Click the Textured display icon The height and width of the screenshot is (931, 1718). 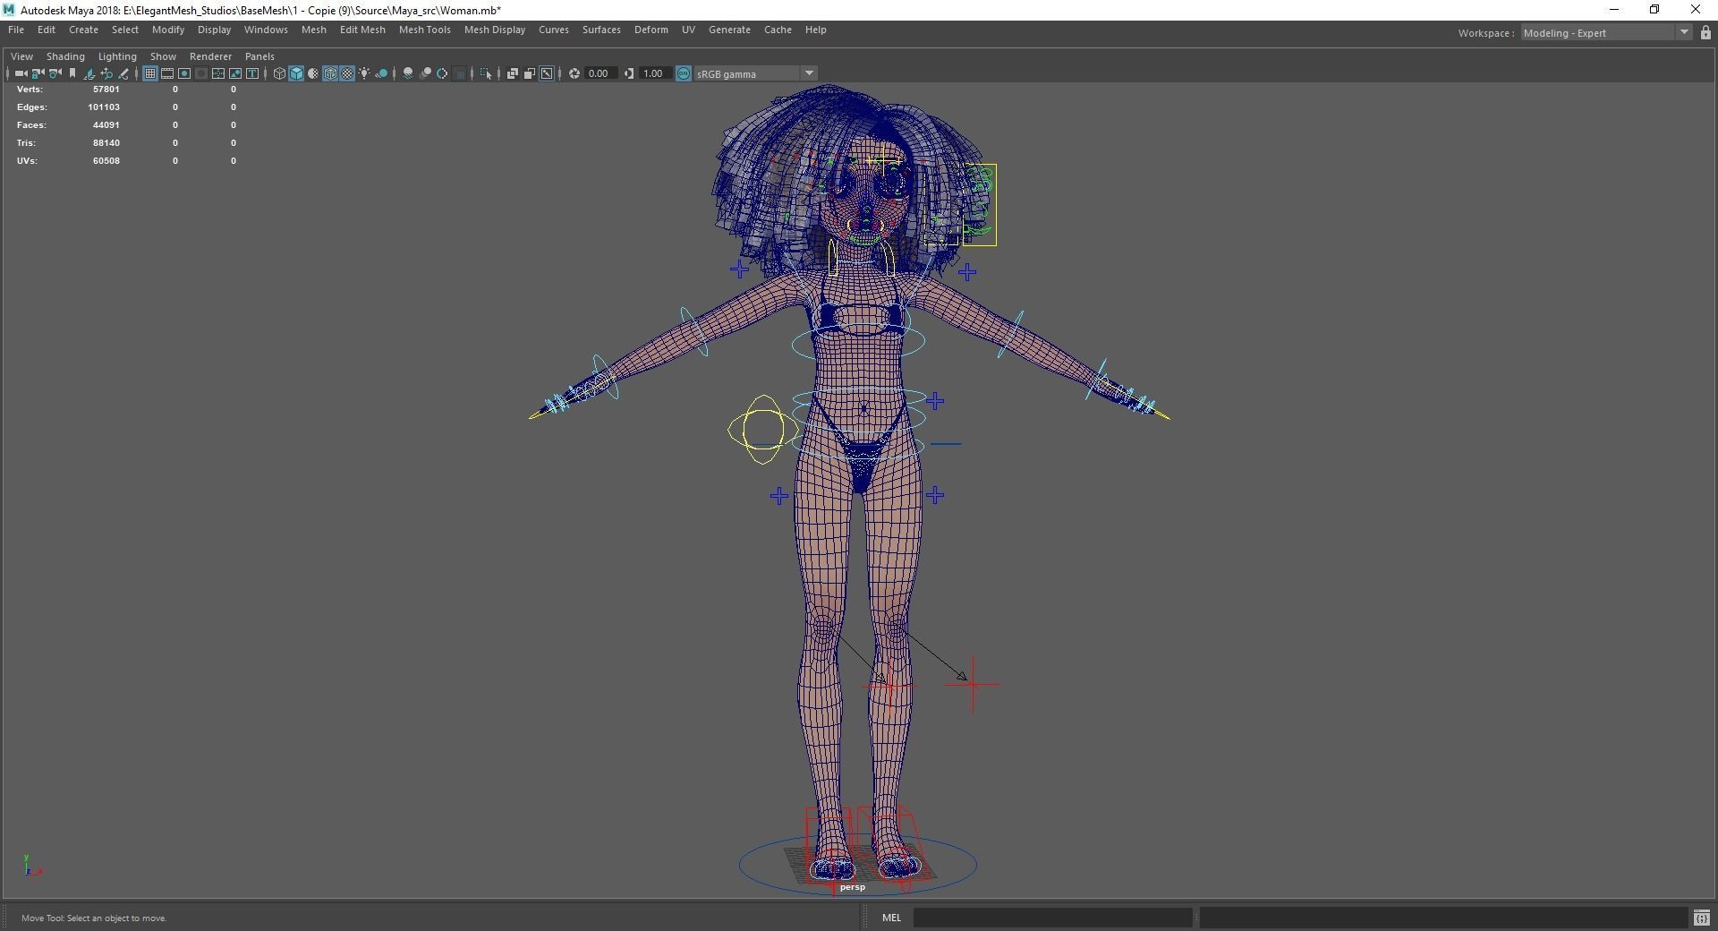[x=347, y=73]
